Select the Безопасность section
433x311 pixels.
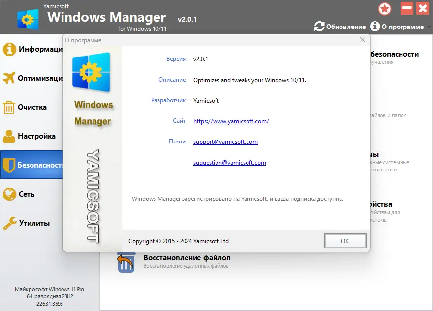click(x=32, y=165)
